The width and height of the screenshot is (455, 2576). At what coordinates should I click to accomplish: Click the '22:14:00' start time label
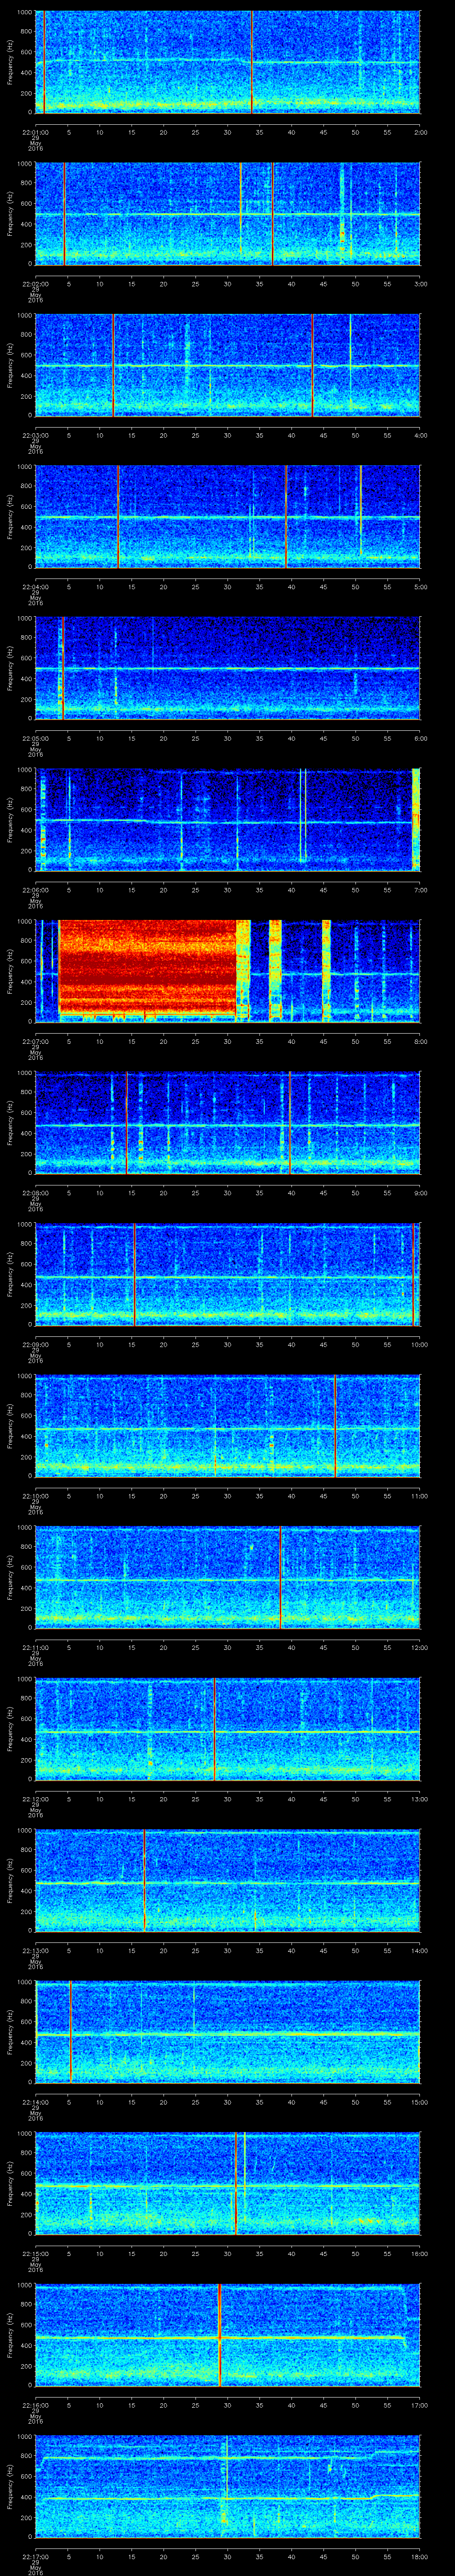[35, 2102]
